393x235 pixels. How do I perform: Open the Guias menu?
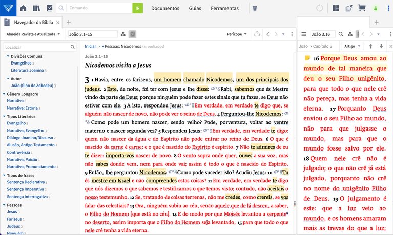click(195, 8)
